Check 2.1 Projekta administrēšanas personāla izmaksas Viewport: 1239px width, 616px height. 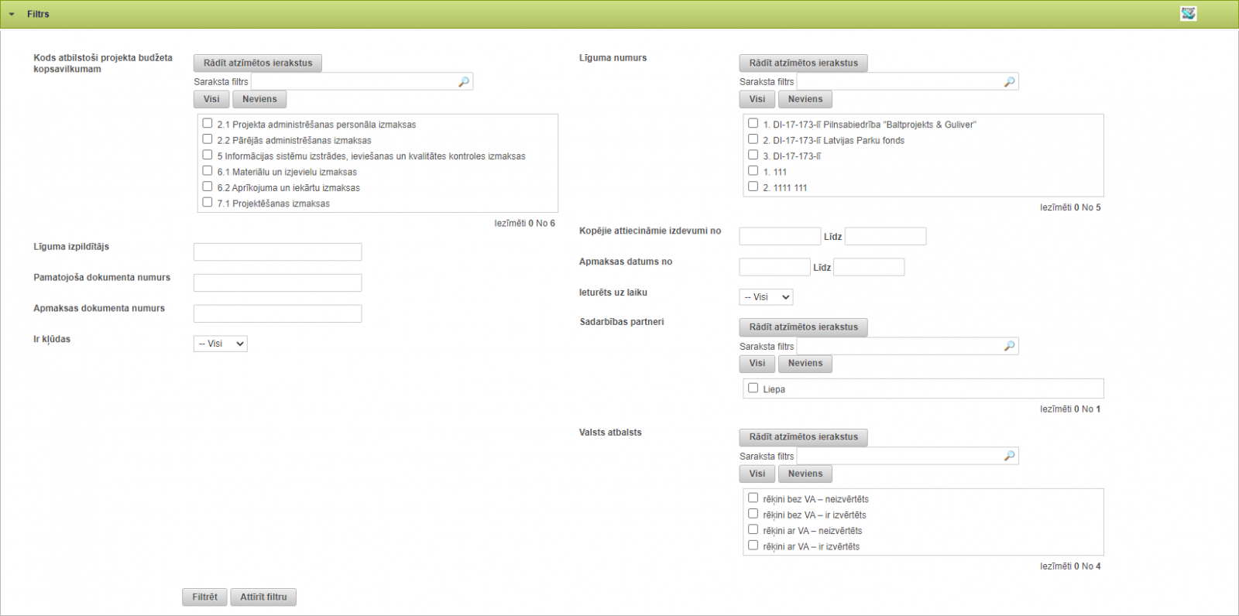208,123
